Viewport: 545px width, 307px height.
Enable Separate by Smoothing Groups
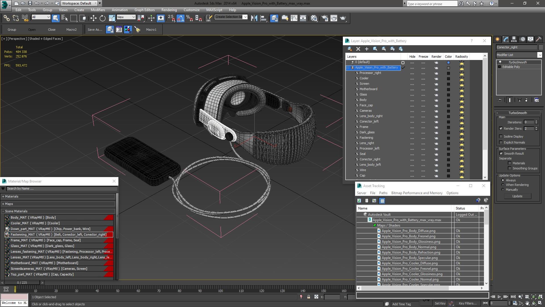tap(510, 168)
